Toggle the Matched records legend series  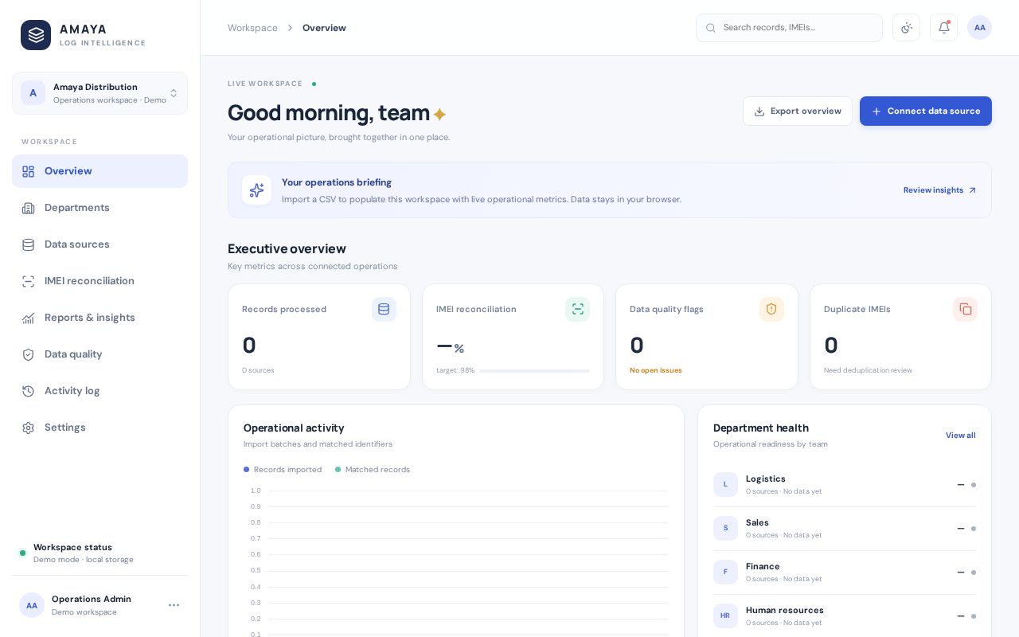(373, 470)
